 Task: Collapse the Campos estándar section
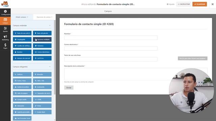coord(50,26)
